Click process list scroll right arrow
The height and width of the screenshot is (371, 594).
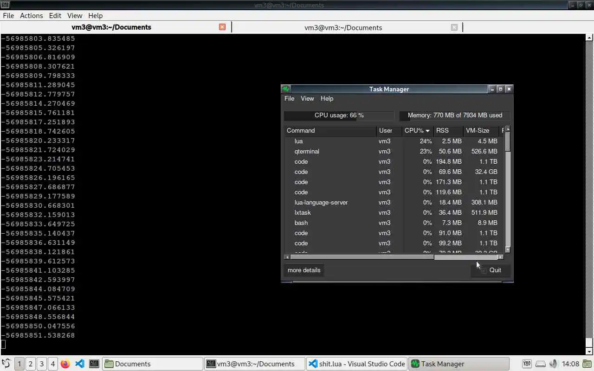click(x=500, y=257)
